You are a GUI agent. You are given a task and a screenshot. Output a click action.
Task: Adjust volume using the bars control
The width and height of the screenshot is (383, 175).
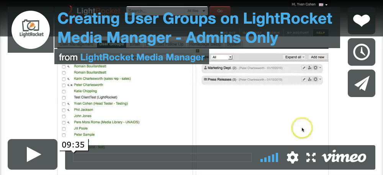[x=269, y=157]
